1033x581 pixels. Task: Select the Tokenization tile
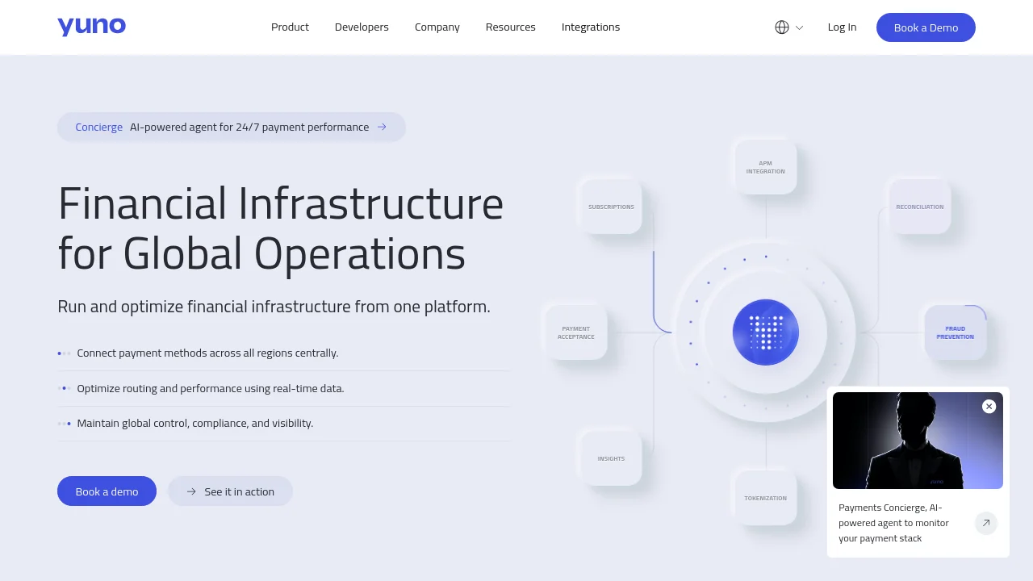pyautogui.click(x=765, y=498)
